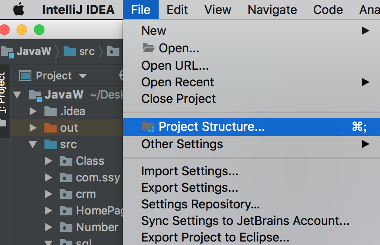380x245 pixels.
Task: Expand the Class package
Action: click(x=49, y=161)
